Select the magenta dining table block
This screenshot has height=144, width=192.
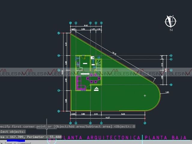94,79
